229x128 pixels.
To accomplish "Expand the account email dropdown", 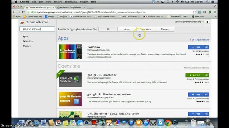I will pyautogui.click(x=203, y=22).
